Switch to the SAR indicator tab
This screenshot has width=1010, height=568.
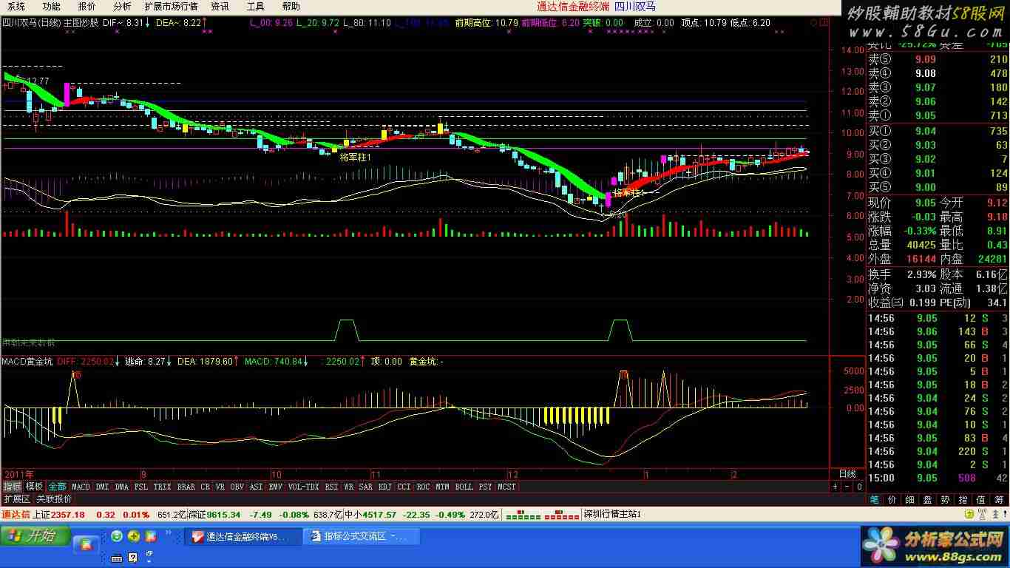tap(366, 487)
